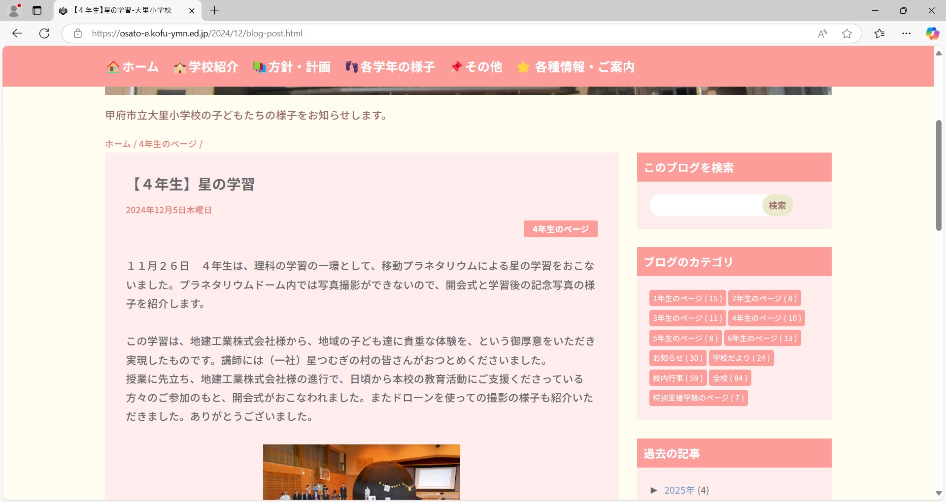
Task: Open the 各種情報・ご案内 menu
Action: [585, 67]
